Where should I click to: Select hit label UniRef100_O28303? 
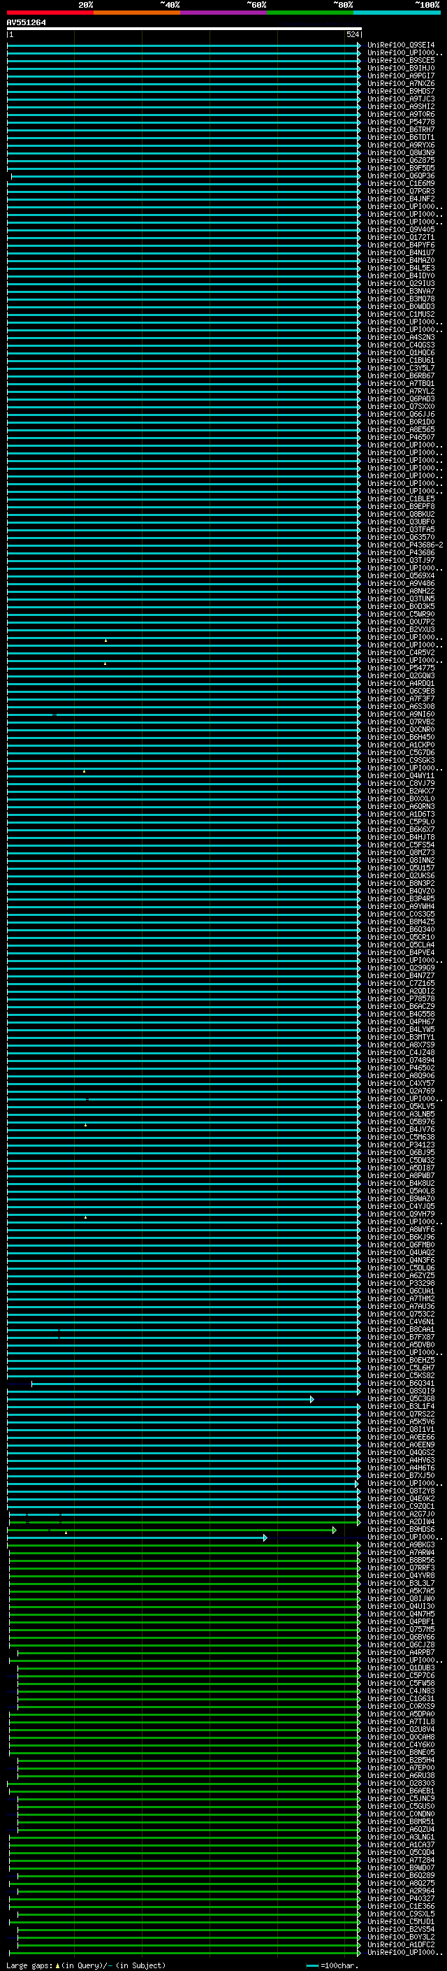(x=401, y=1783)
